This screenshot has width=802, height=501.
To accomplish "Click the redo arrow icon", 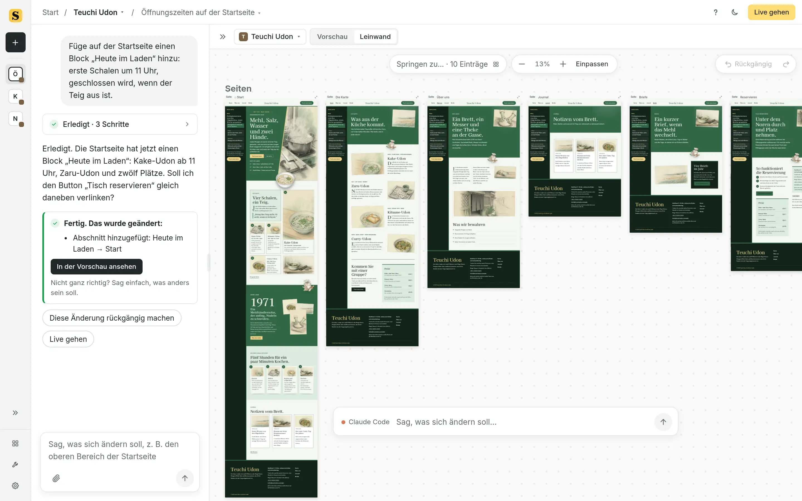I will coord(786,64).
